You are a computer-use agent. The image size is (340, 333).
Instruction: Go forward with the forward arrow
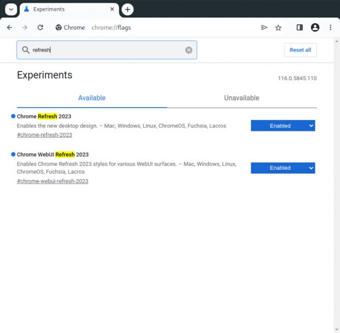(x=25, y=27)
